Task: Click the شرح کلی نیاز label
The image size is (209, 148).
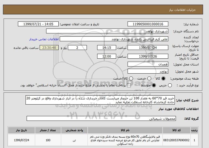Action: [187, 100]
